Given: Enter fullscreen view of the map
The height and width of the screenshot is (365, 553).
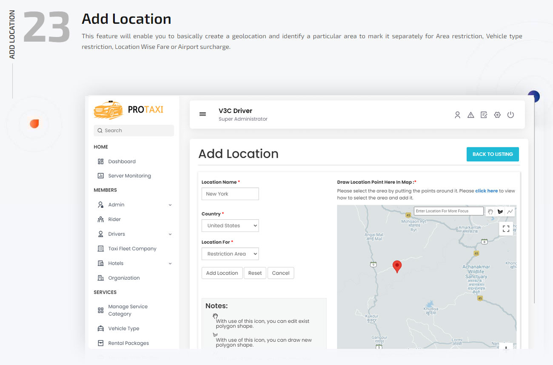Looking at the screenshot, I should (506, 228).
